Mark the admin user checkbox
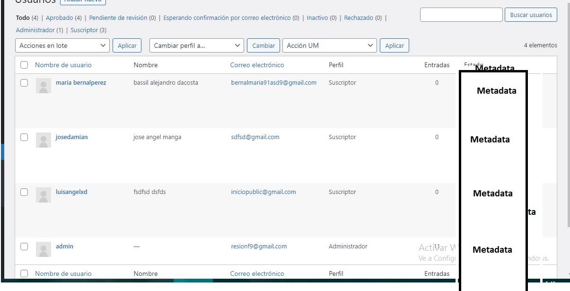Screen dimensions: 570x291 pos(24,247)
